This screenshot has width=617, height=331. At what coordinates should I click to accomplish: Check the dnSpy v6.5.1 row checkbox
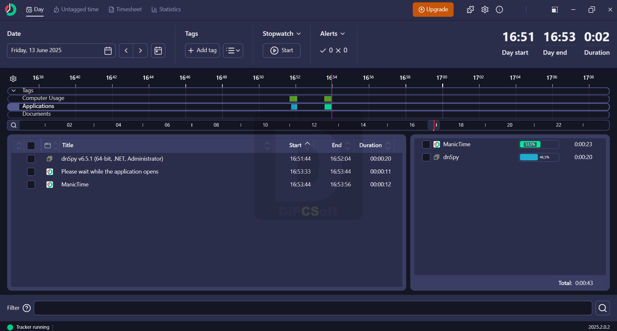(x=31, y=159)
